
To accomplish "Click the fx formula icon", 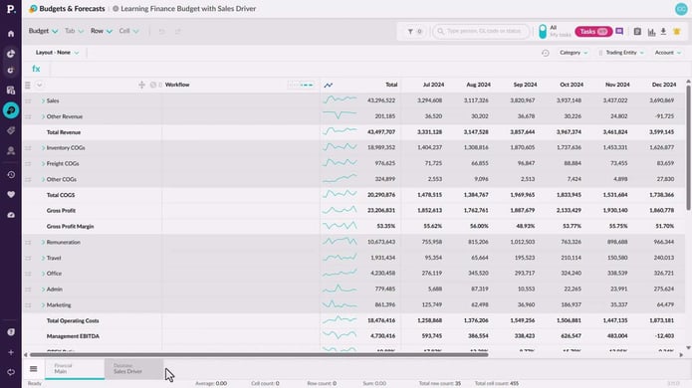I will coord(36,69).
